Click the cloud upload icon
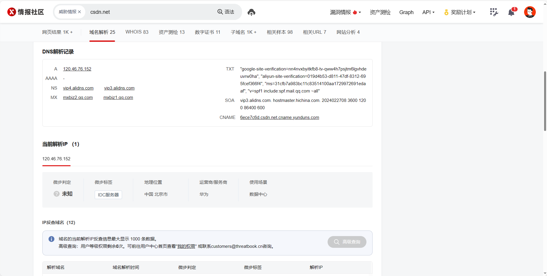This screenshot has width=547, height=276. pyautogui.click(x=251, y=12)
